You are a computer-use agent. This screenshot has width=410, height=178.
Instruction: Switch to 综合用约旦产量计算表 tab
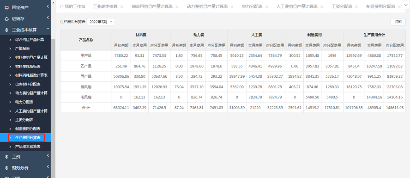[x=152, y=6]
